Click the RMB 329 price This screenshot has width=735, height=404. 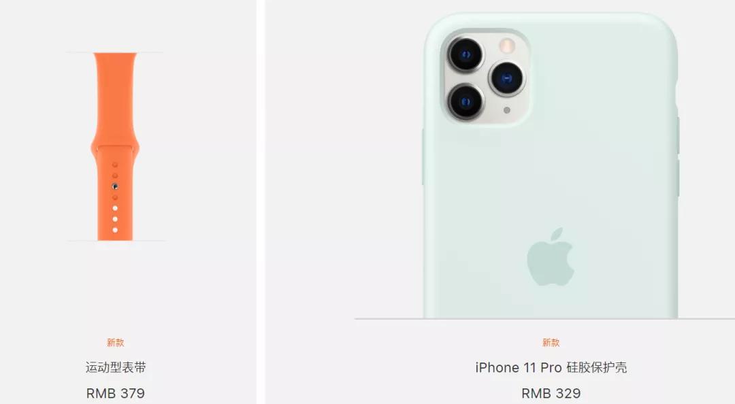pos(551,393)
